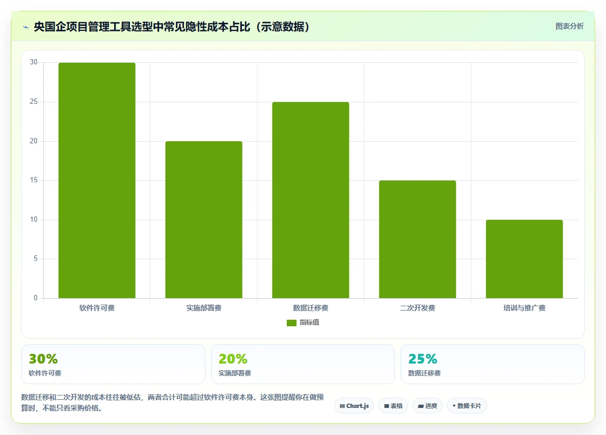Click the 二次开发费 x-axis label
The width and height of the screenshot is (606, 435).
click(x=417, y=308)
